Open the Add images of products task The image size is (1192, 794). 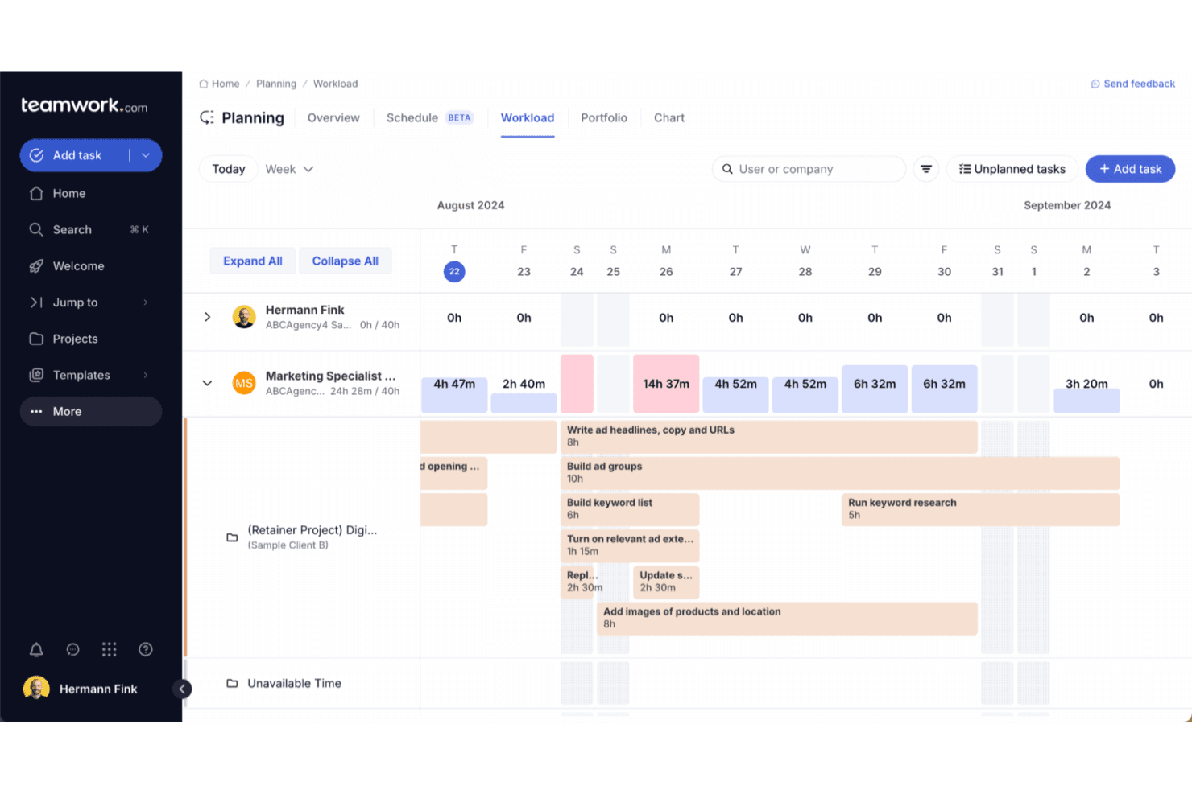pyautogui.click(x=787, y=618)
